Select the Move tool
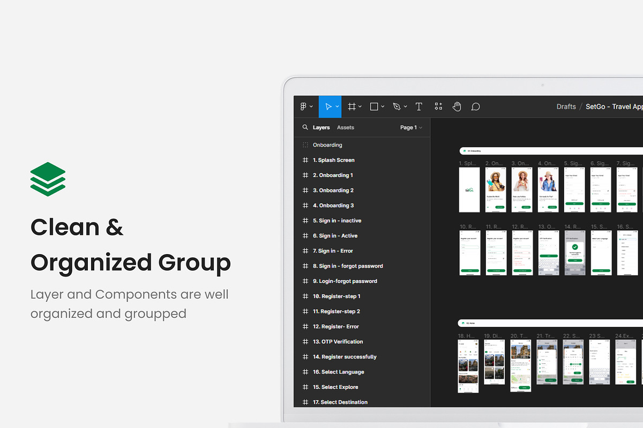The height and width of the screenshot is (428, 643). pos(328,106)
